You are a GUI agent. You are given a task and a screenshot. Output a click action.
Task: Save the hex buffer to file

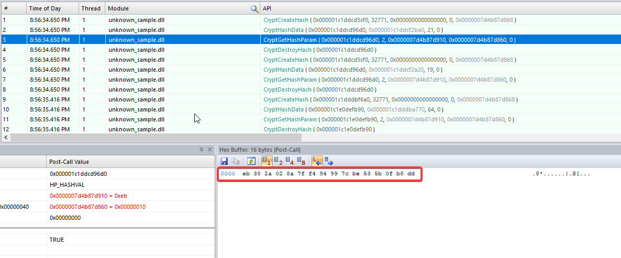point(224,161)
